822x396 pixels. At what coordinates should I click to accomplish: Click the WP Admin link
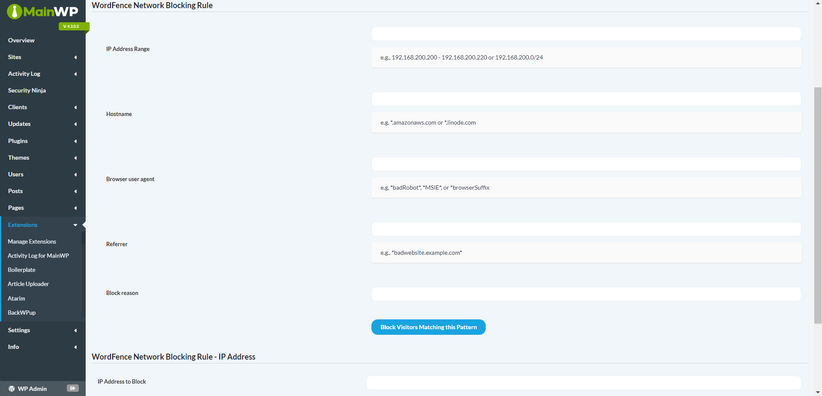click(32, 389)
